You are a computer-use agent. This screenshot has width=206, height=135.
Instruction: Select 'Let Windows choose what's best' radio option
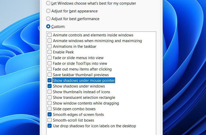click(48, 3)
